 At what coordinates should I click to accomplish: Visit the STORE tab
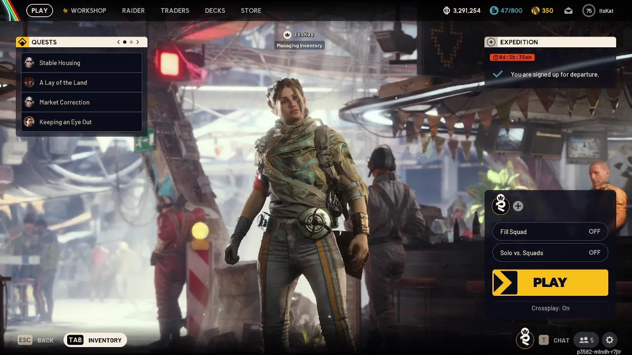pos(251,10)
